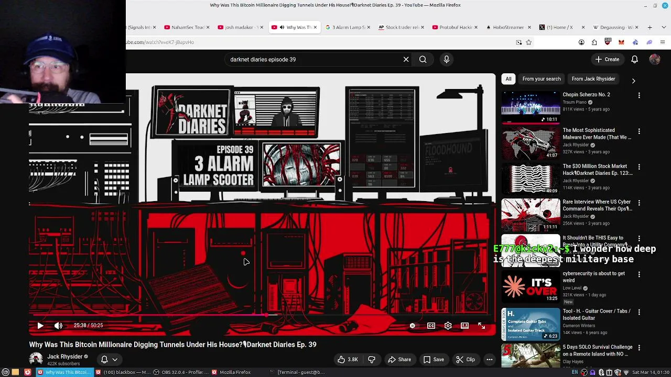Enter fullscreen video mode
Screen dimensions: 671x377
481,326
